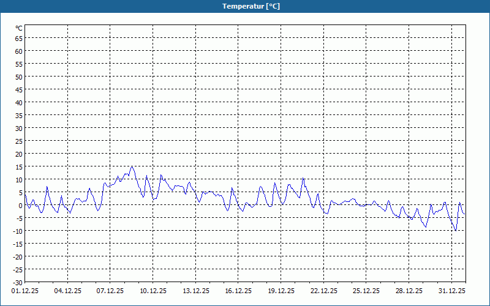Viewport: 490px width, 306px height.
Task: Click the 28.12.25 date label
Action: pos(409,291)
